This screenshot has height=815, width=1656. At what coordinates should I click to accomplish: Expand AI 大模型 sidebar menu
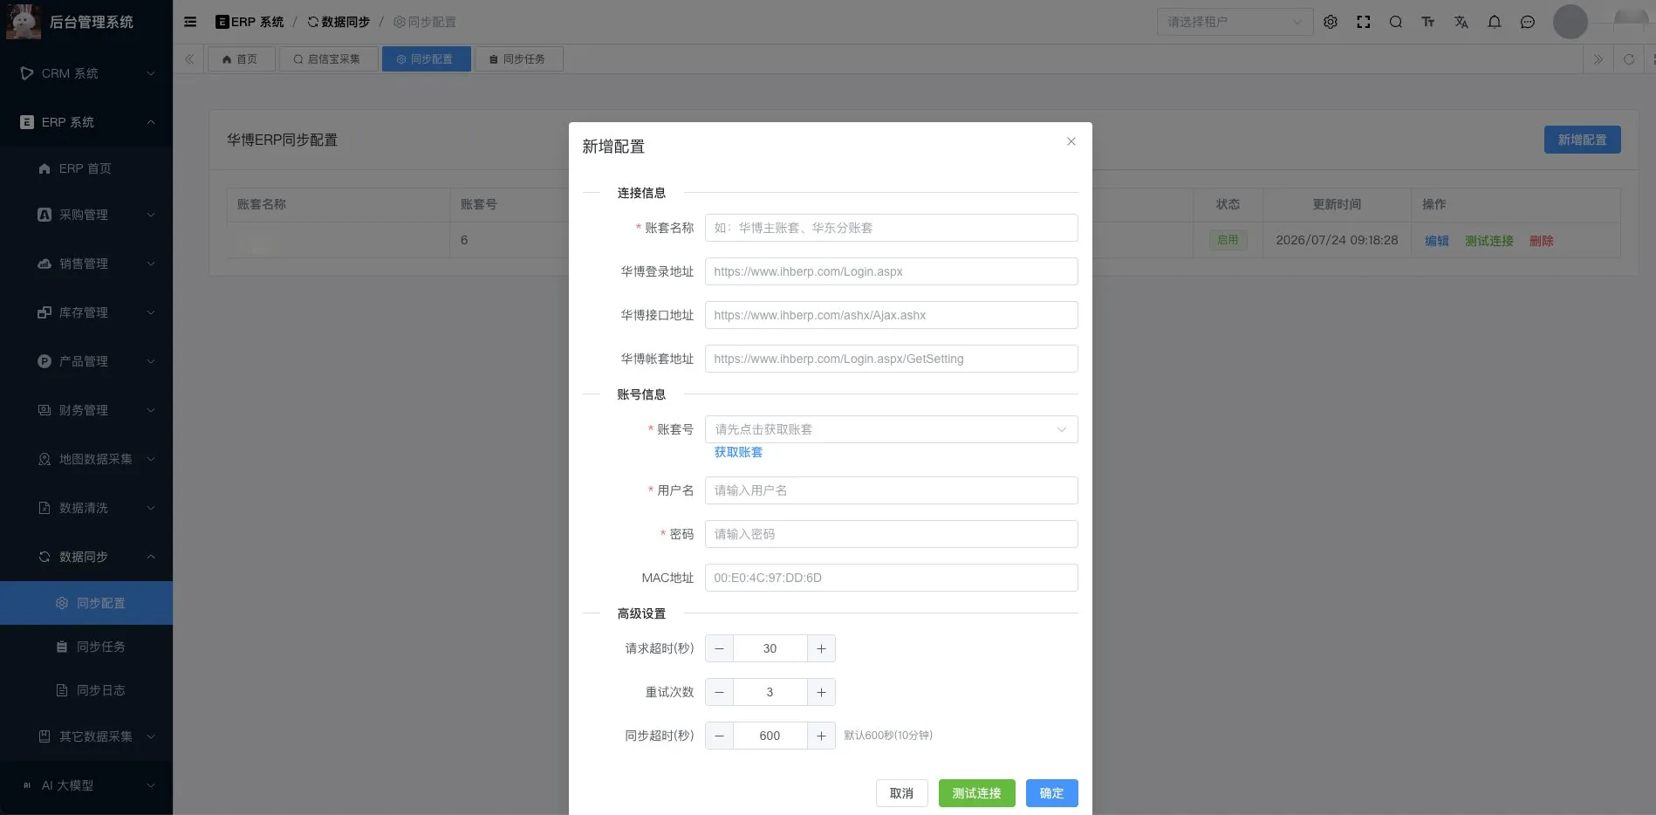[x=86, y=785]
